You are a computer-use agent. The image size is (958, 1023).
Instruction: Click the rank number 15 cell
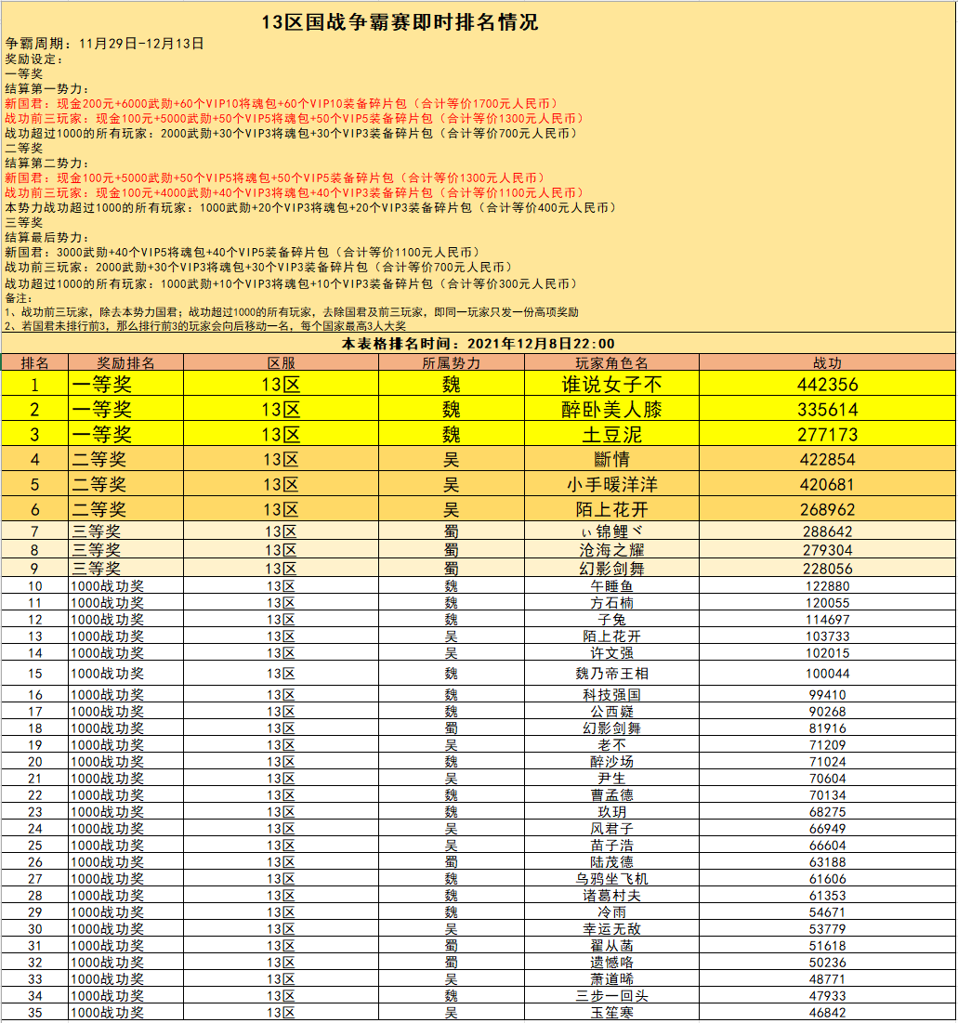[x=34, y=674]
